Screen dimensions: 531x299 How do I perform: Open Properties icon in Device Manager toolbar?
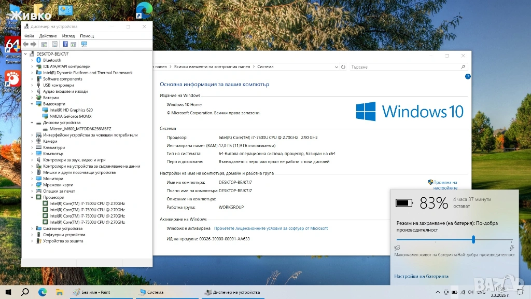tap(54, 44)
